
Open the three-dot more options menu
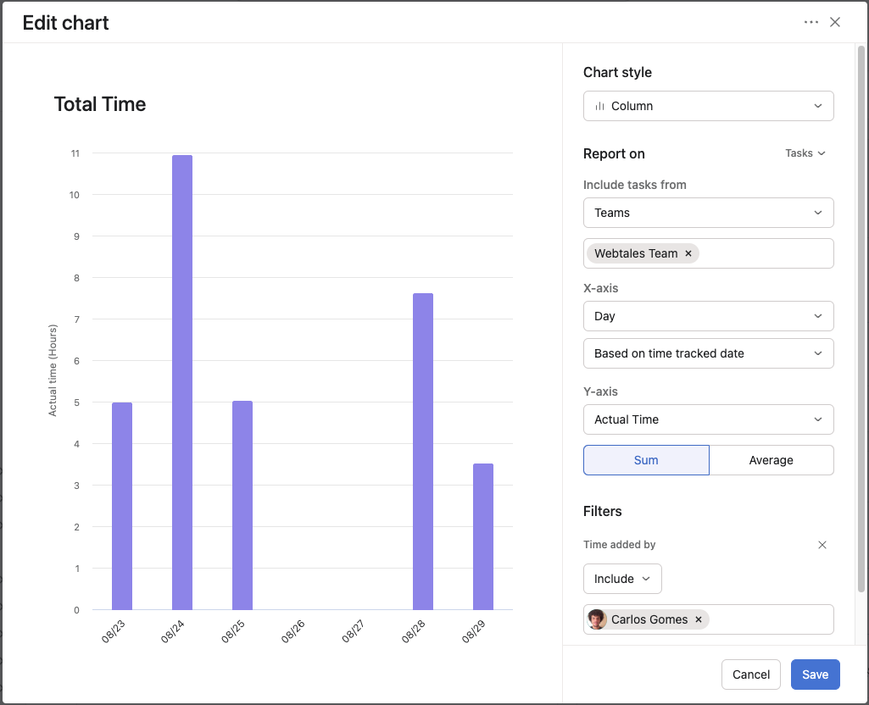811,22
